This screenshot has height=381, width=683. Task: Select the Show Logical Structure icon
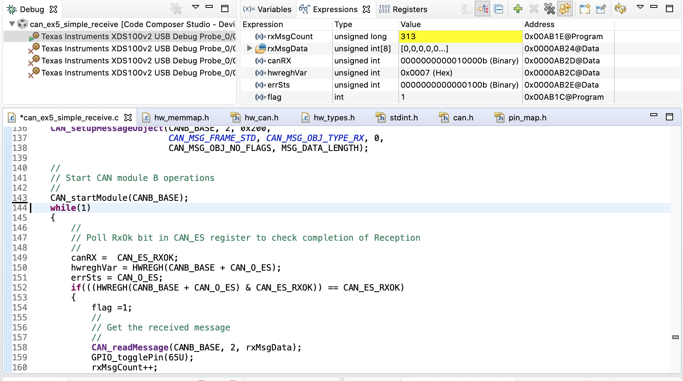[482, 9]
